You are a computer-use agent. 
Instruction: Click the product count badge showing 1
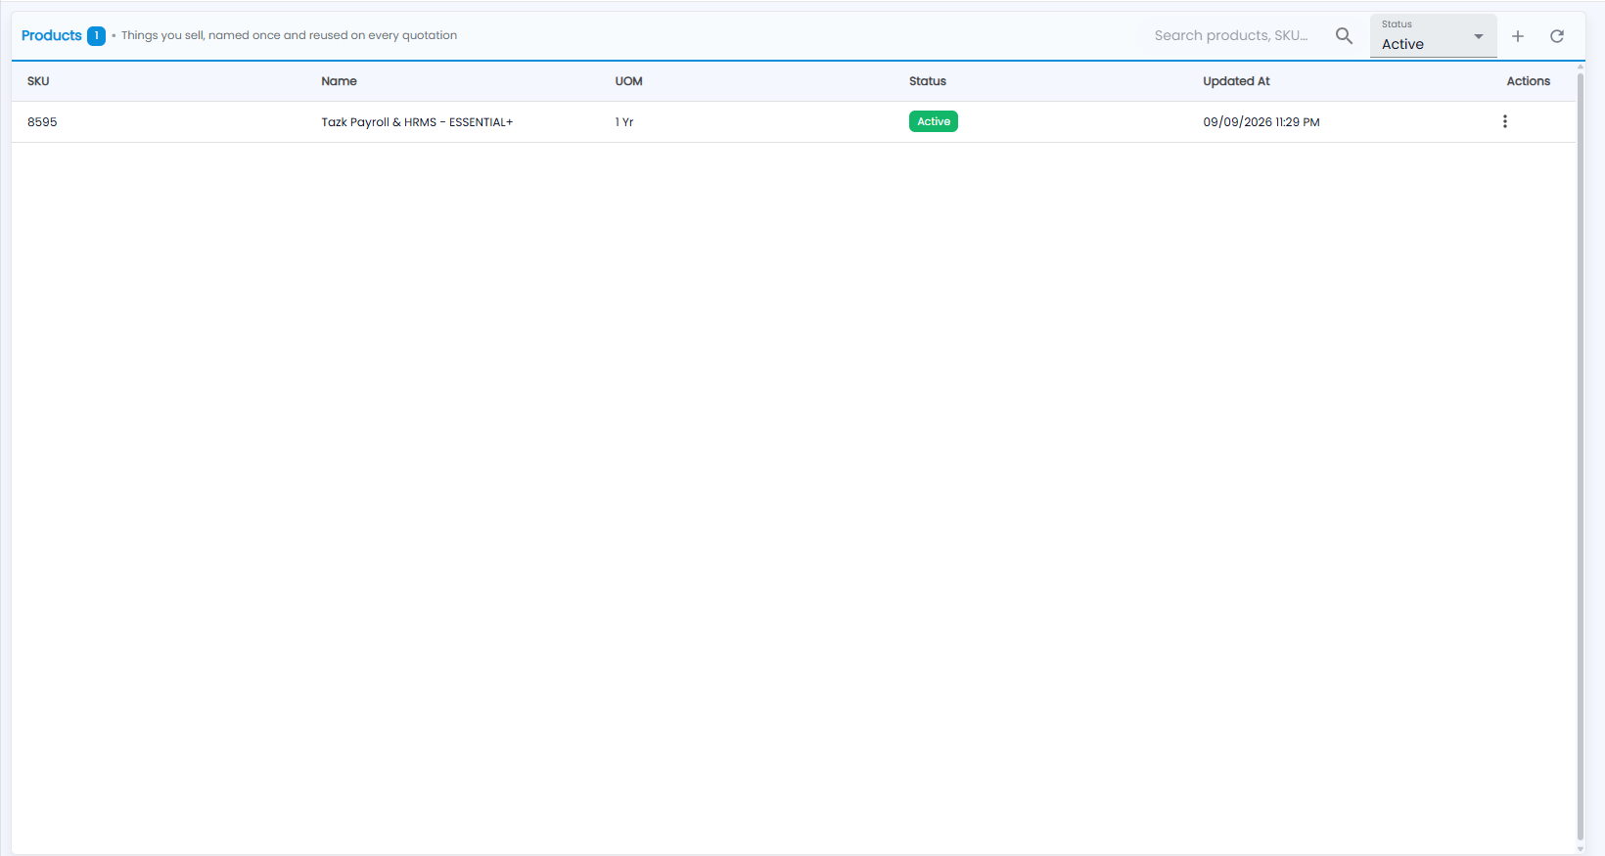[96, 36]
